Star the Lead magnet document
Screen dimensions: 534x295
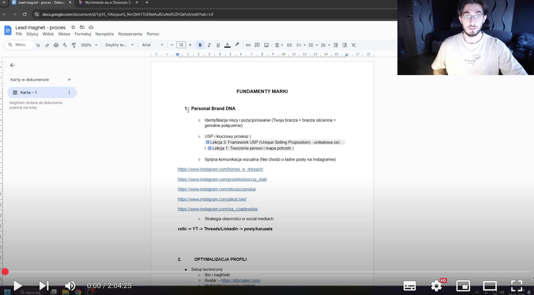click(x=73, y=27)
